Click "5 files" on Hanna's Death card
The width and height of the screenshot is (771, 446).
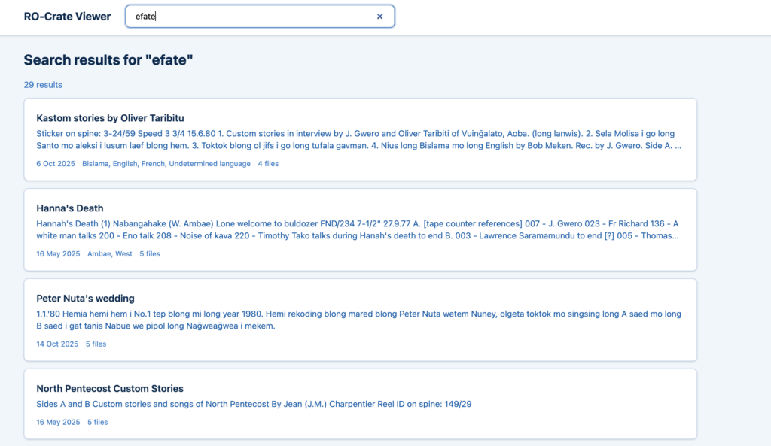click(150, 254)
